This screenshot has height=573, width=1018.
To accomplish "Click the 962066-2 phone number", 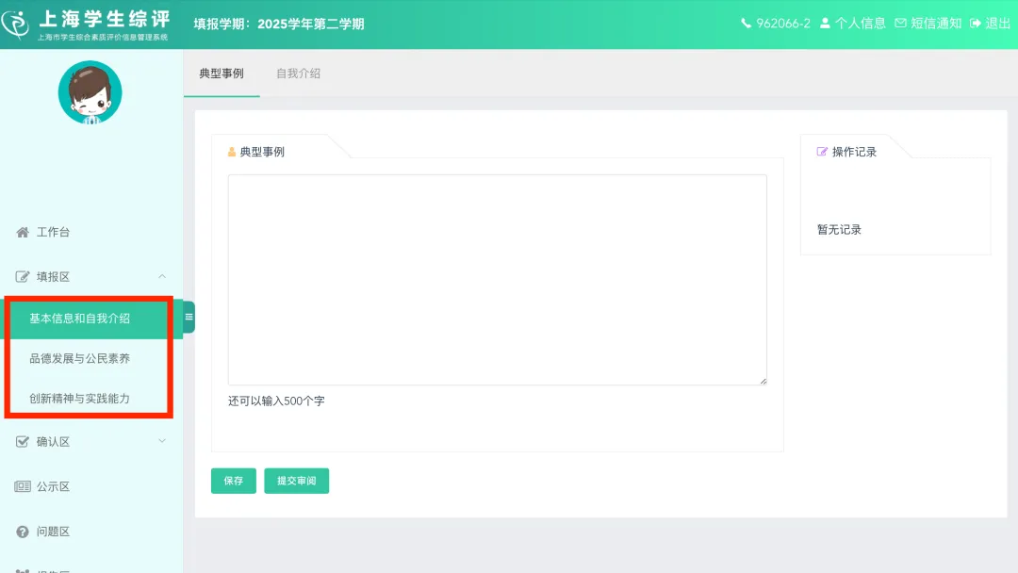I will [783, 24].
